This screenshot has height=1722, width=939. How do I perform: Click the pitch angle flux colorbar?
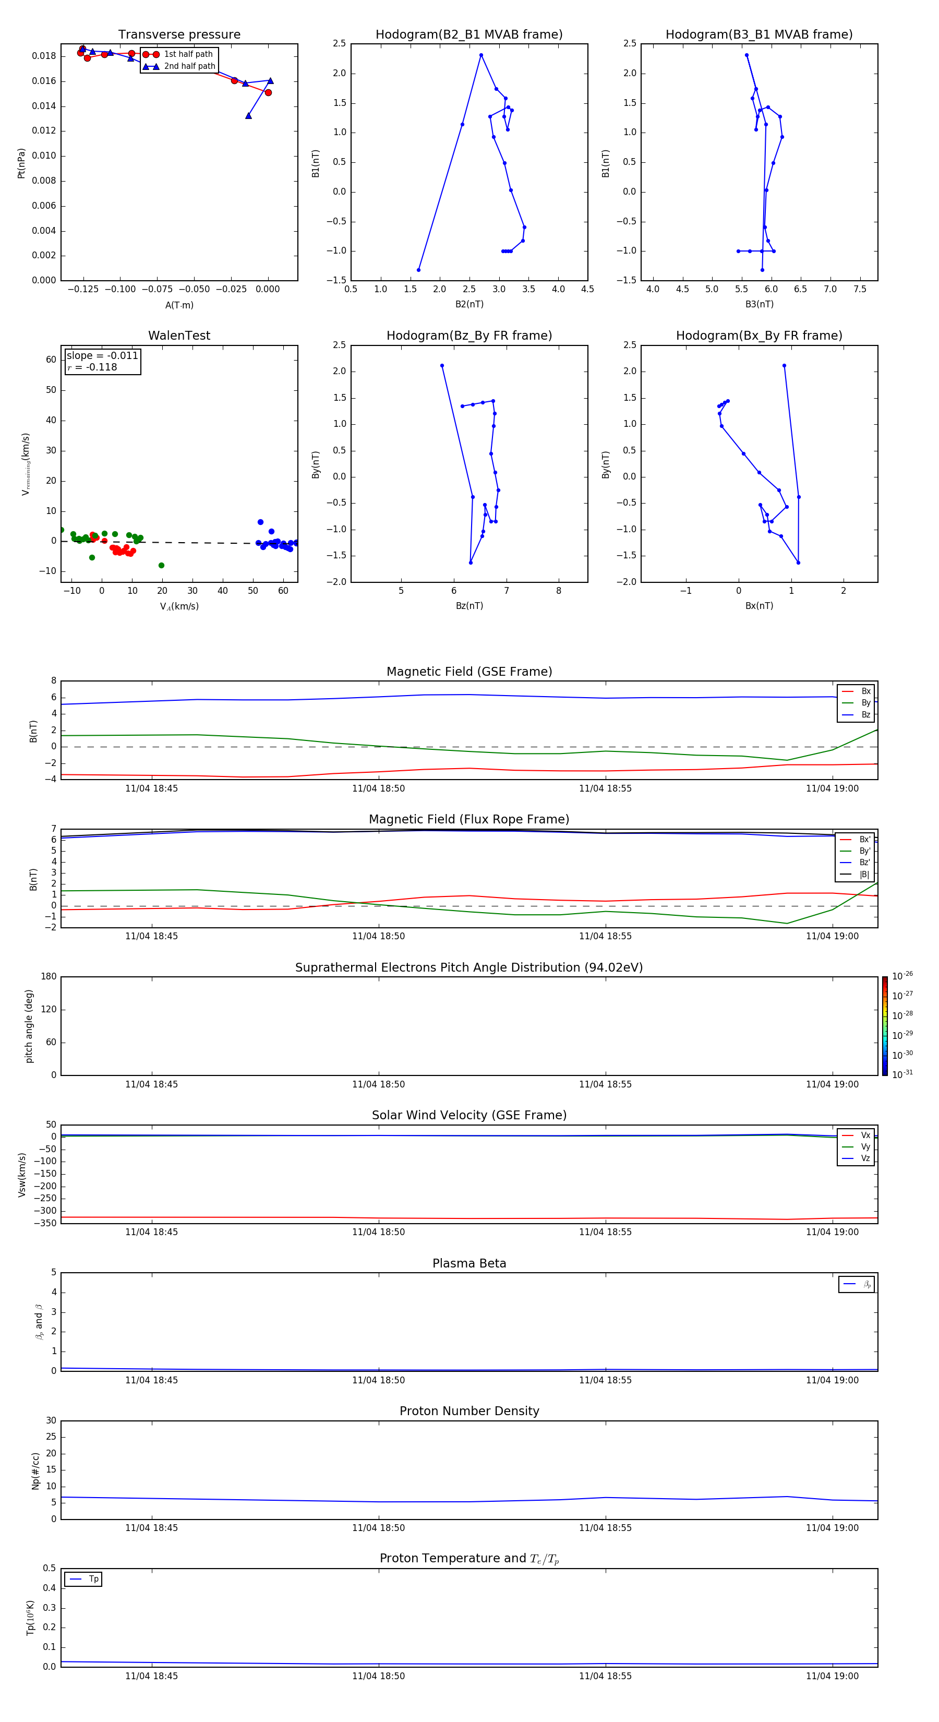[x=885, y=1026]
